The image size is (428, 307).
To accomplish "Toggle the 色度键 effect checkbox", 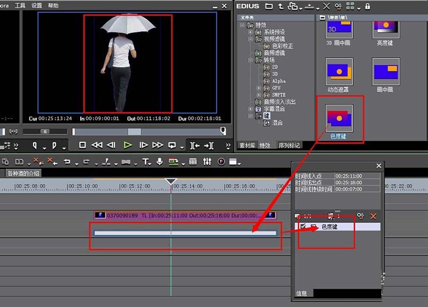I will tap(303, 226).
